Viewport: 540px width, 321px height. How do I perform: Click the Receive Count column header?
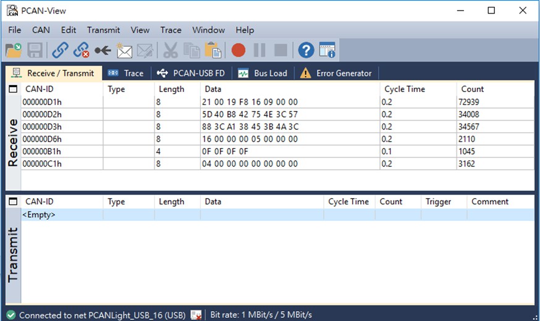coord(496,89)
